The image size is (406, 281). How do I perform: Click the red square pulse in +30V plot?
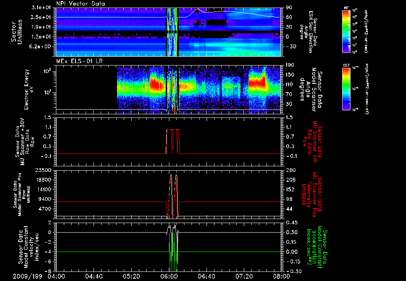coord(173,142)
